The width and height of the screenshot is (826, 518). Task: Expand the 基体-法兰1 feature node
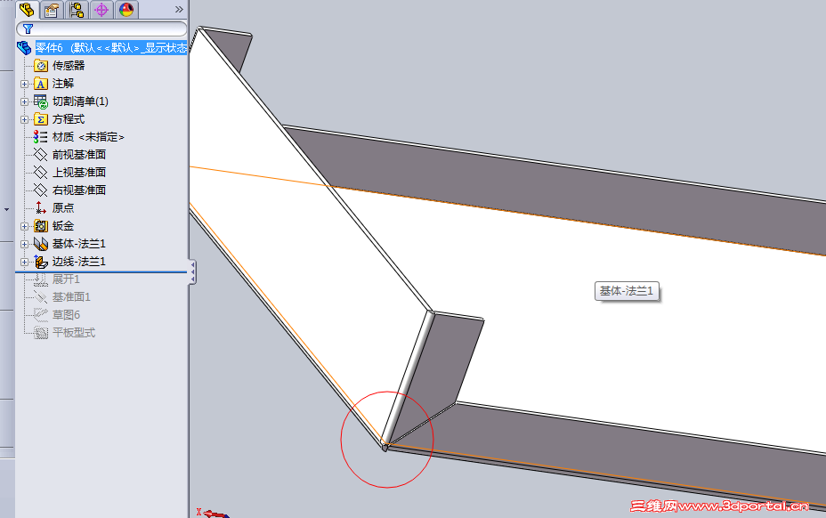[24, 244]
